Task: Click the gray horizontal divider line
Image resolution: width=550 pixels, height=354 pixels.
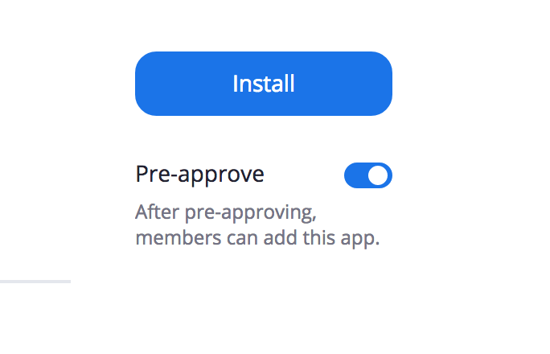Action: tap(35, 282)
